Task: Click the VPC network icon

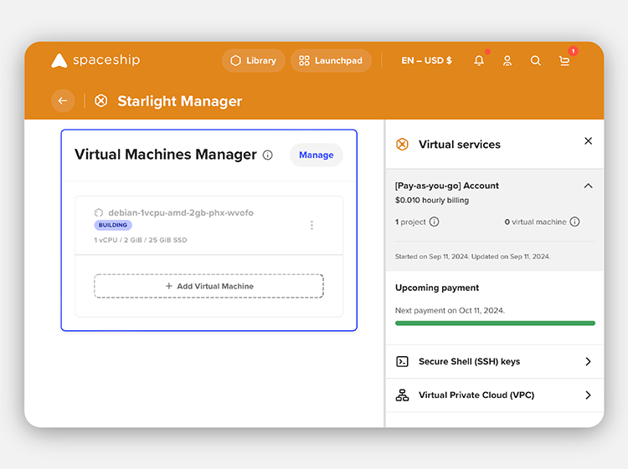Action: coord(402,395)
